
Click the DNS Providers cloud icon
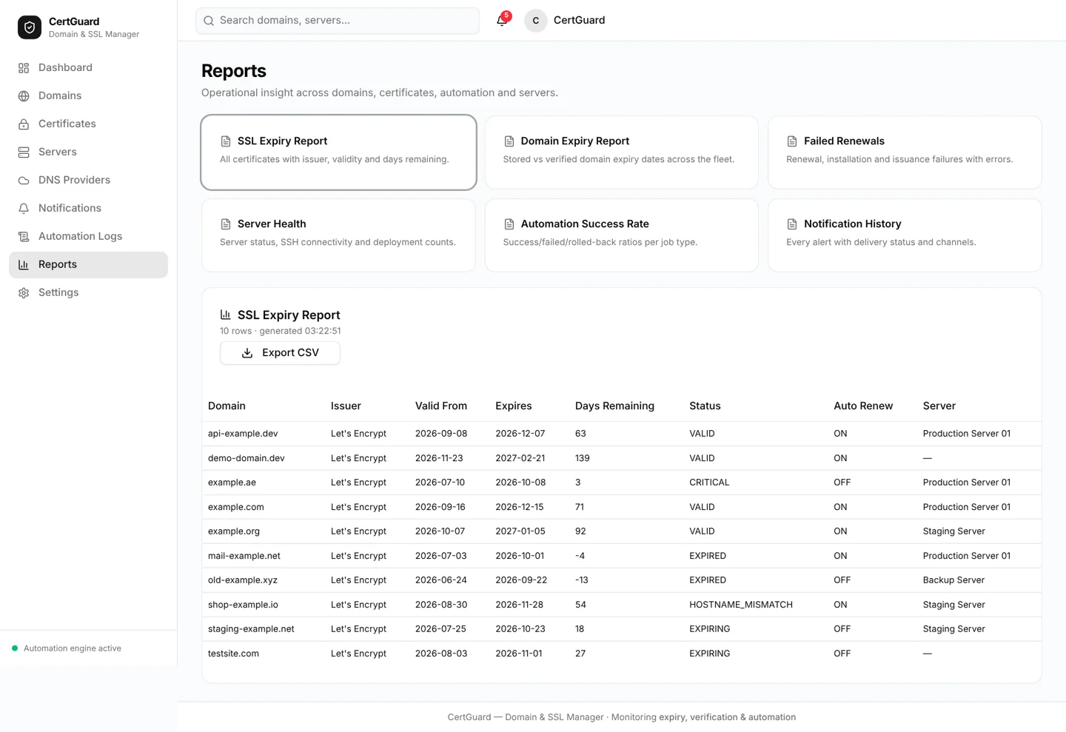pyautogui.click(x=24, y=181)
